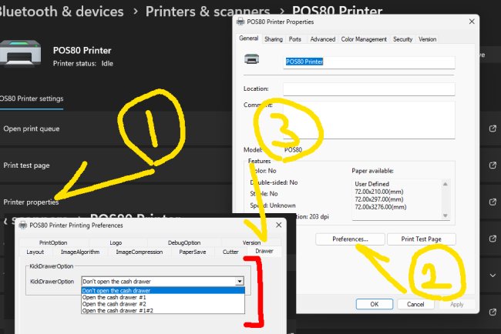Select the POS80 Printer settings tab
Image resolution: width=501 pixels, height=334 pixels.
tap(32, 99)
